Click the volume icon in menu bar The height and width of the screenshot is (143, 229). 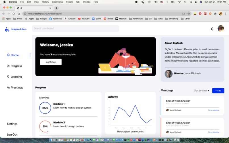click(x=156, y=2)
